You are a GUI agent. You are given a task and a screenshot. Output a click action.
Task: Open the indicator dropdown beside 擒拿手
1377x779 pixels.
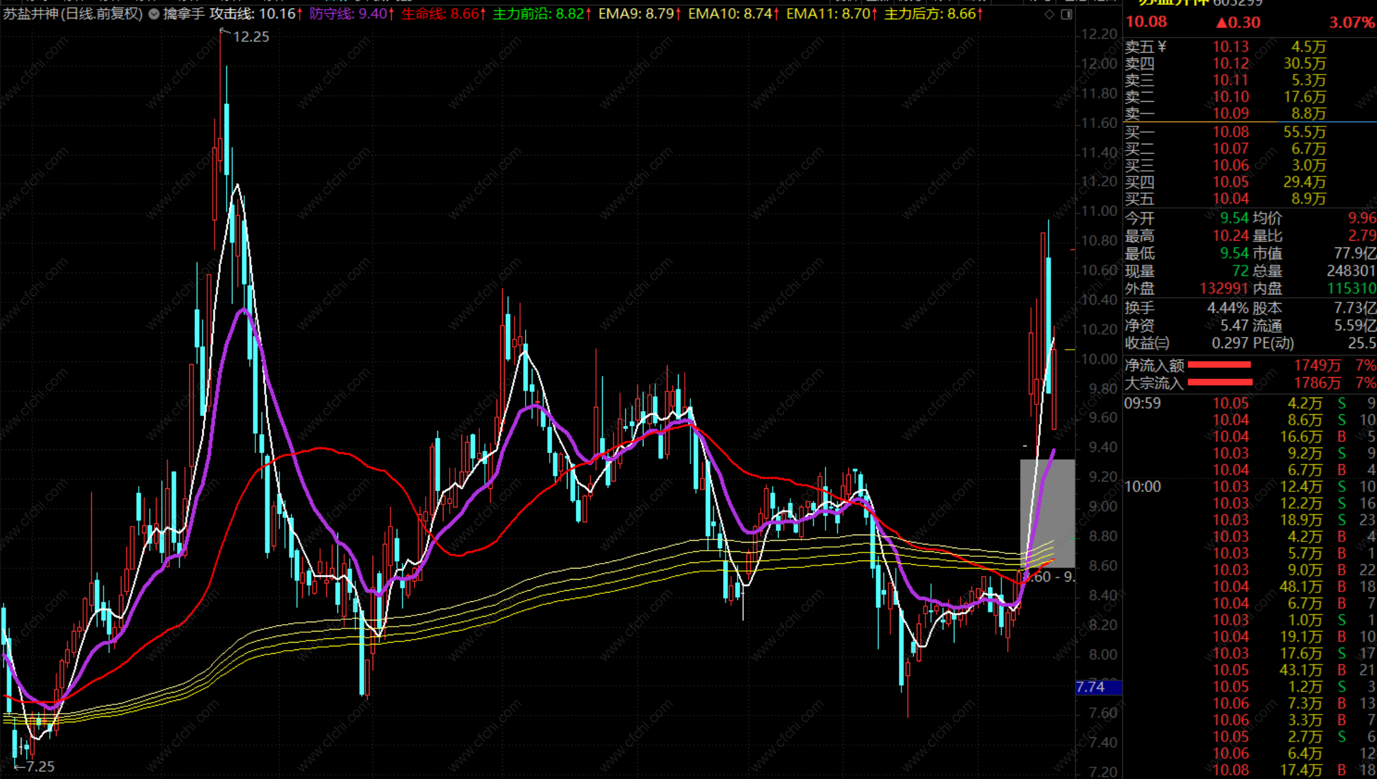[154, 14]
